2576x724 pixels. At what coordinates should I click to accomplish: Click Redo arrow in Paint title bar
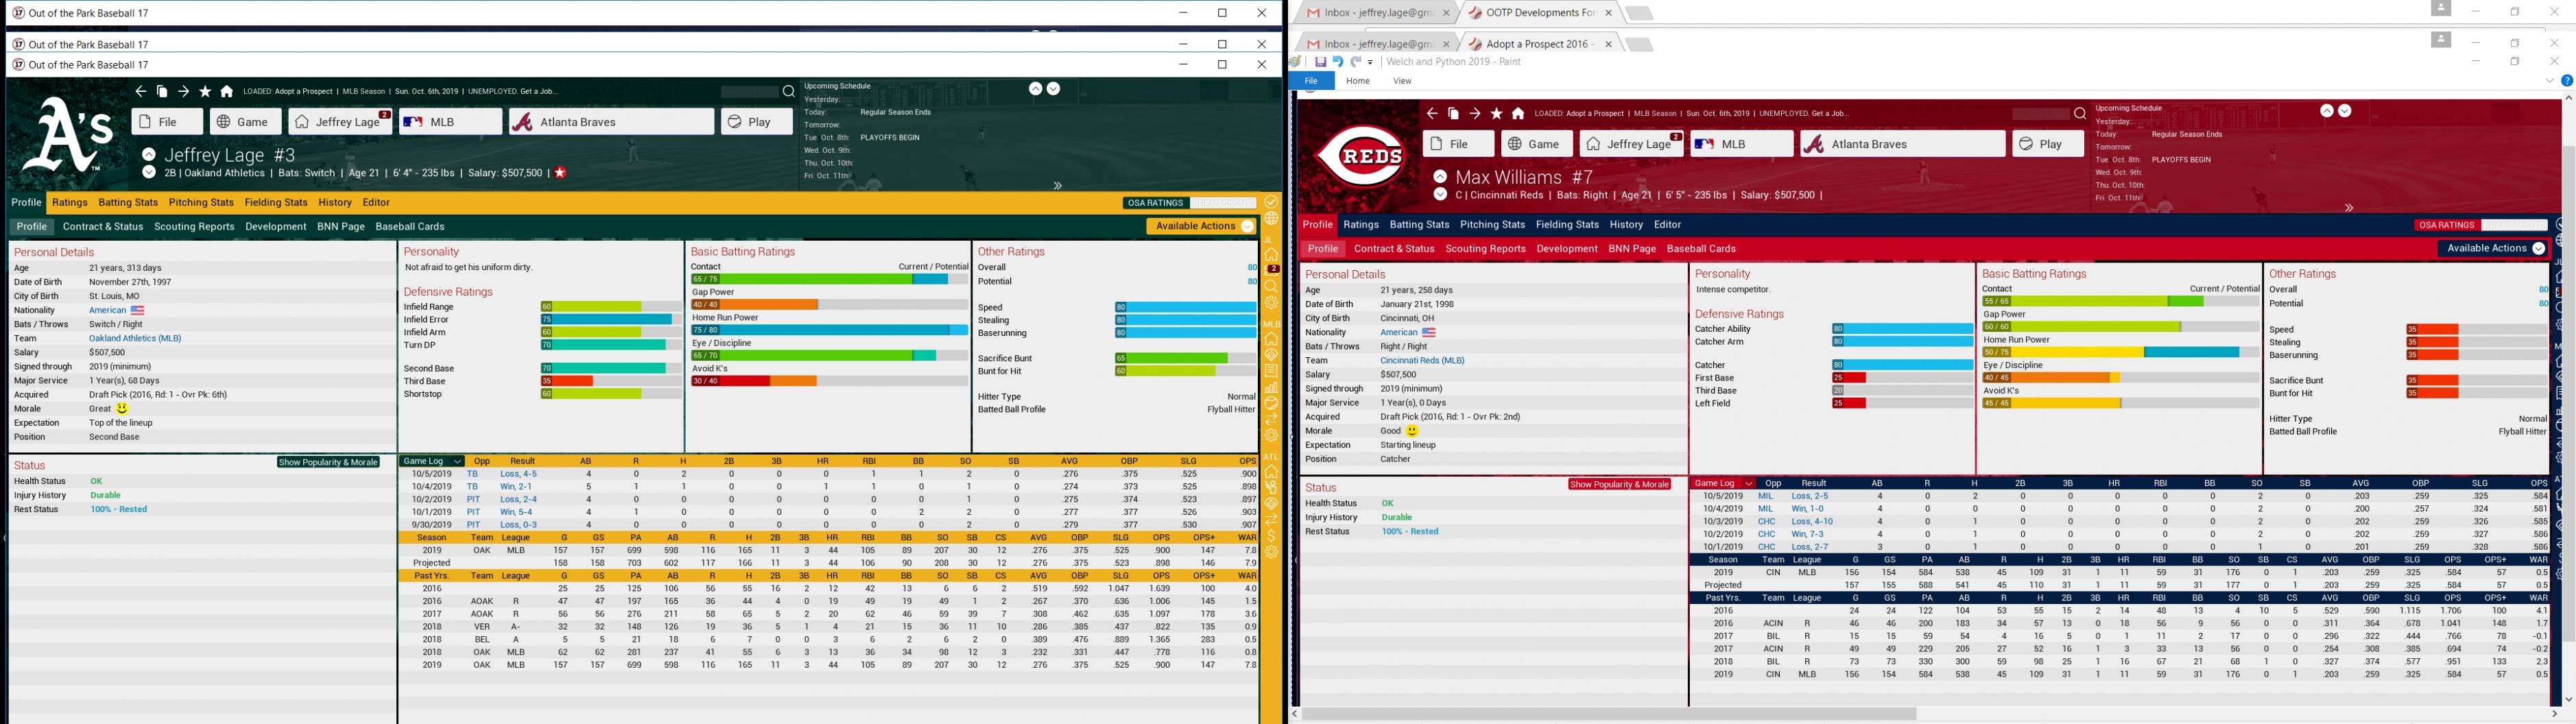(1356, 62)
